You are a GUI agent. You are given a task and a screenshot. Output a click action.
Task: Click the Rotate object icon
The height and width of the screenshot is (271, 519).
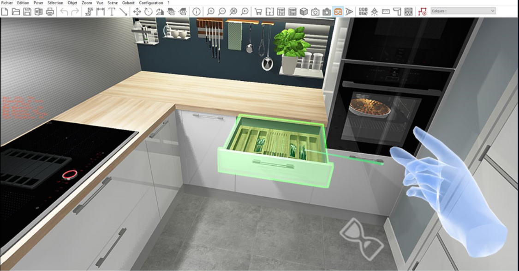click(x=148, y=12)
